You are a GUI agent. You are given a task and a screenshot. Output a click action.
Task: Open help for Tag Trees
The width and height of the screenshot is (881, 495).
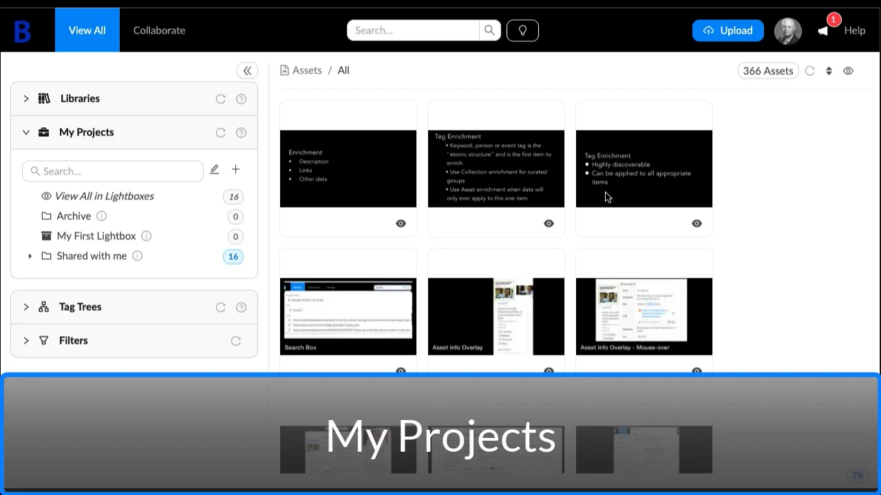[241, 307]
